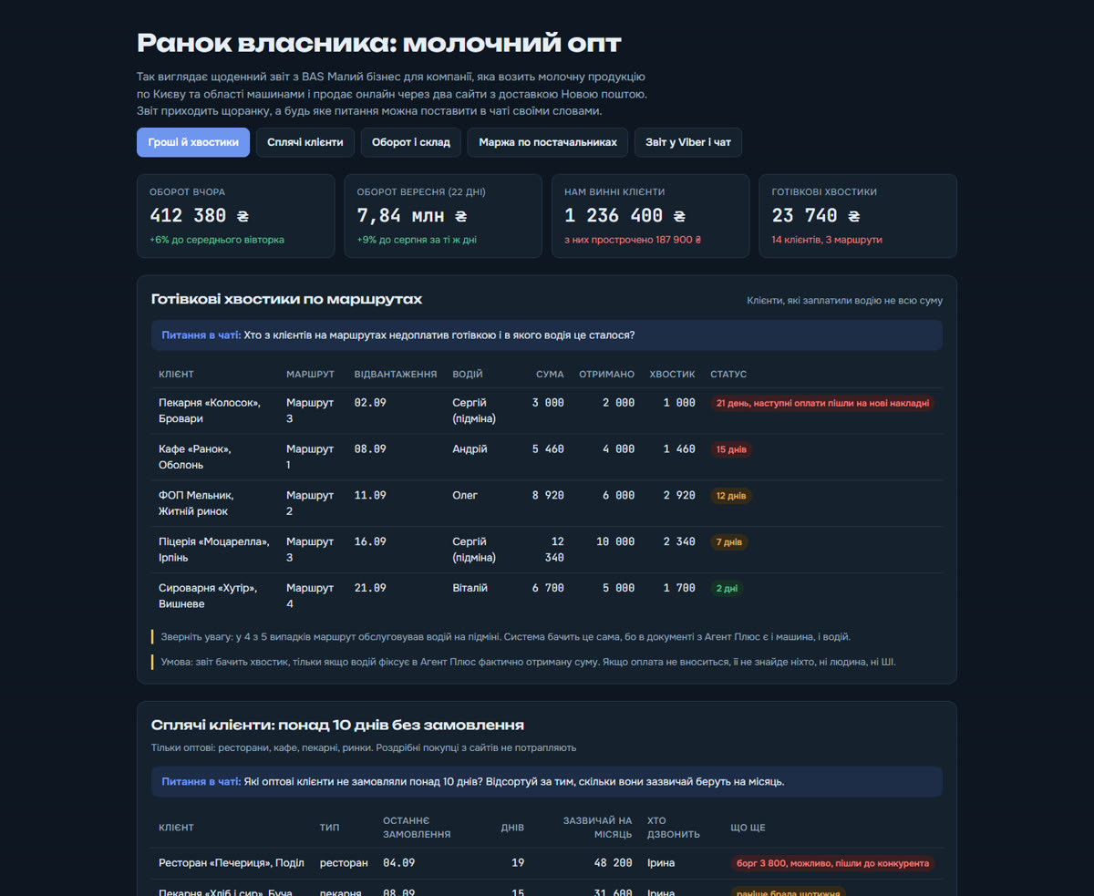This screenshot has width=1094, height=896.
Task: Select the row Піцерія «Моцарелла», Ірпінь
Action: click(547, 550)
